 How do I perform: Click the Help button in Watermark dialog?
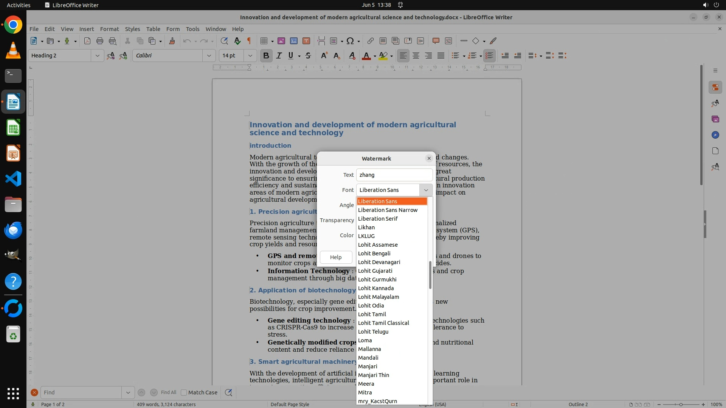336,257
